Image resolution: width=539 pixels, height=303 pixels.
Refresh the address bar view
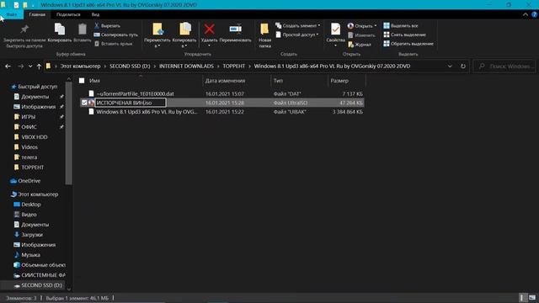(463, 66)
